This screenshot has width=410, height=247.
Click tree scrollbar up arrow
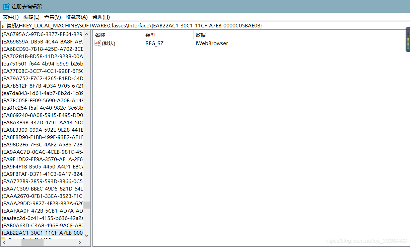click(x=87, y=34)
